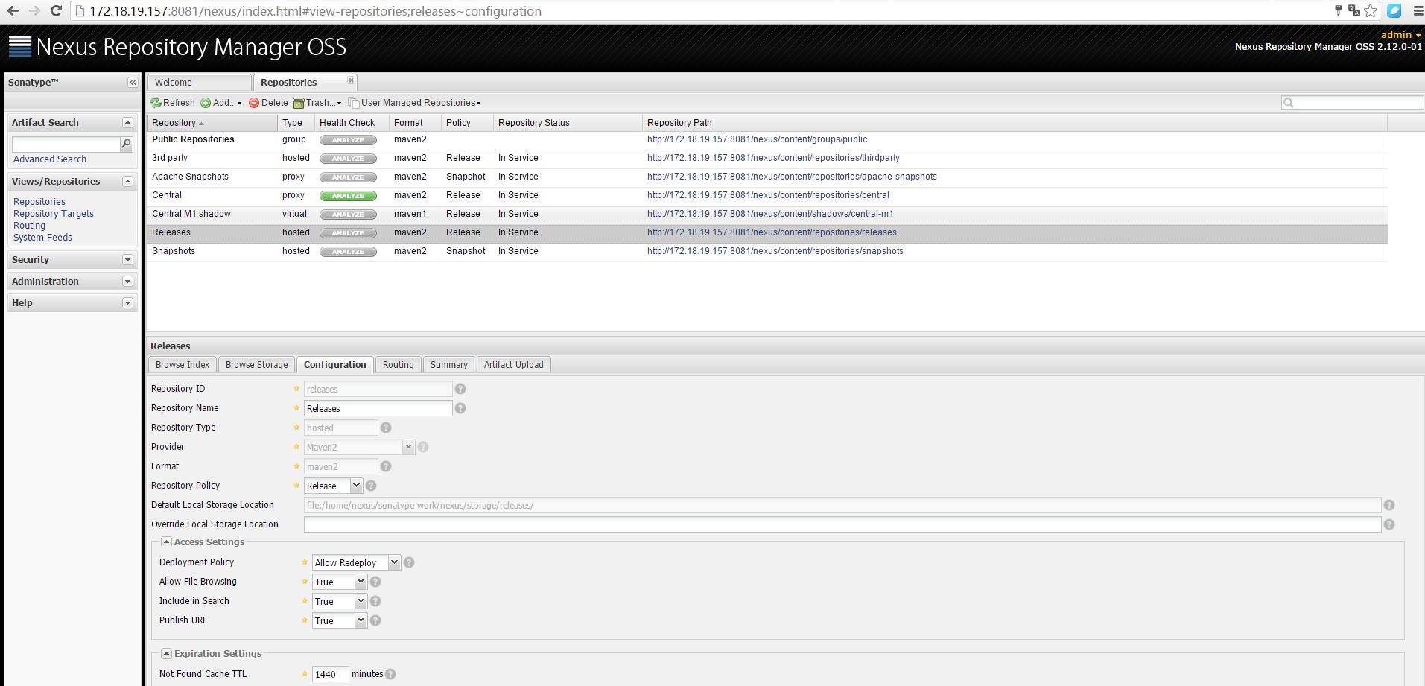The height and width of the screenshot is (686, 1425).
Task: Switch to the Welcome tab
Action: 199,83
